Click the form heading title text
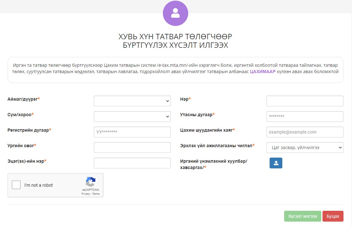 pos(175,41)
